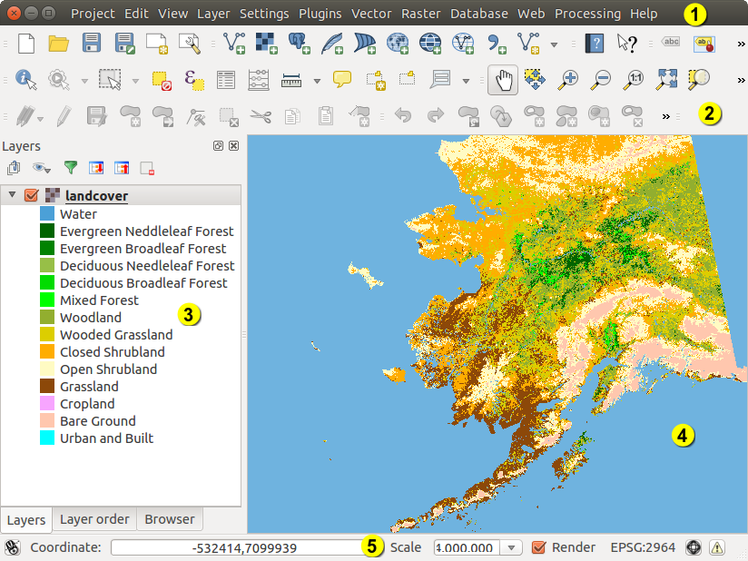
Task: Uncheck the landcover layer visibility checkbox
Action: pos(32,196)
